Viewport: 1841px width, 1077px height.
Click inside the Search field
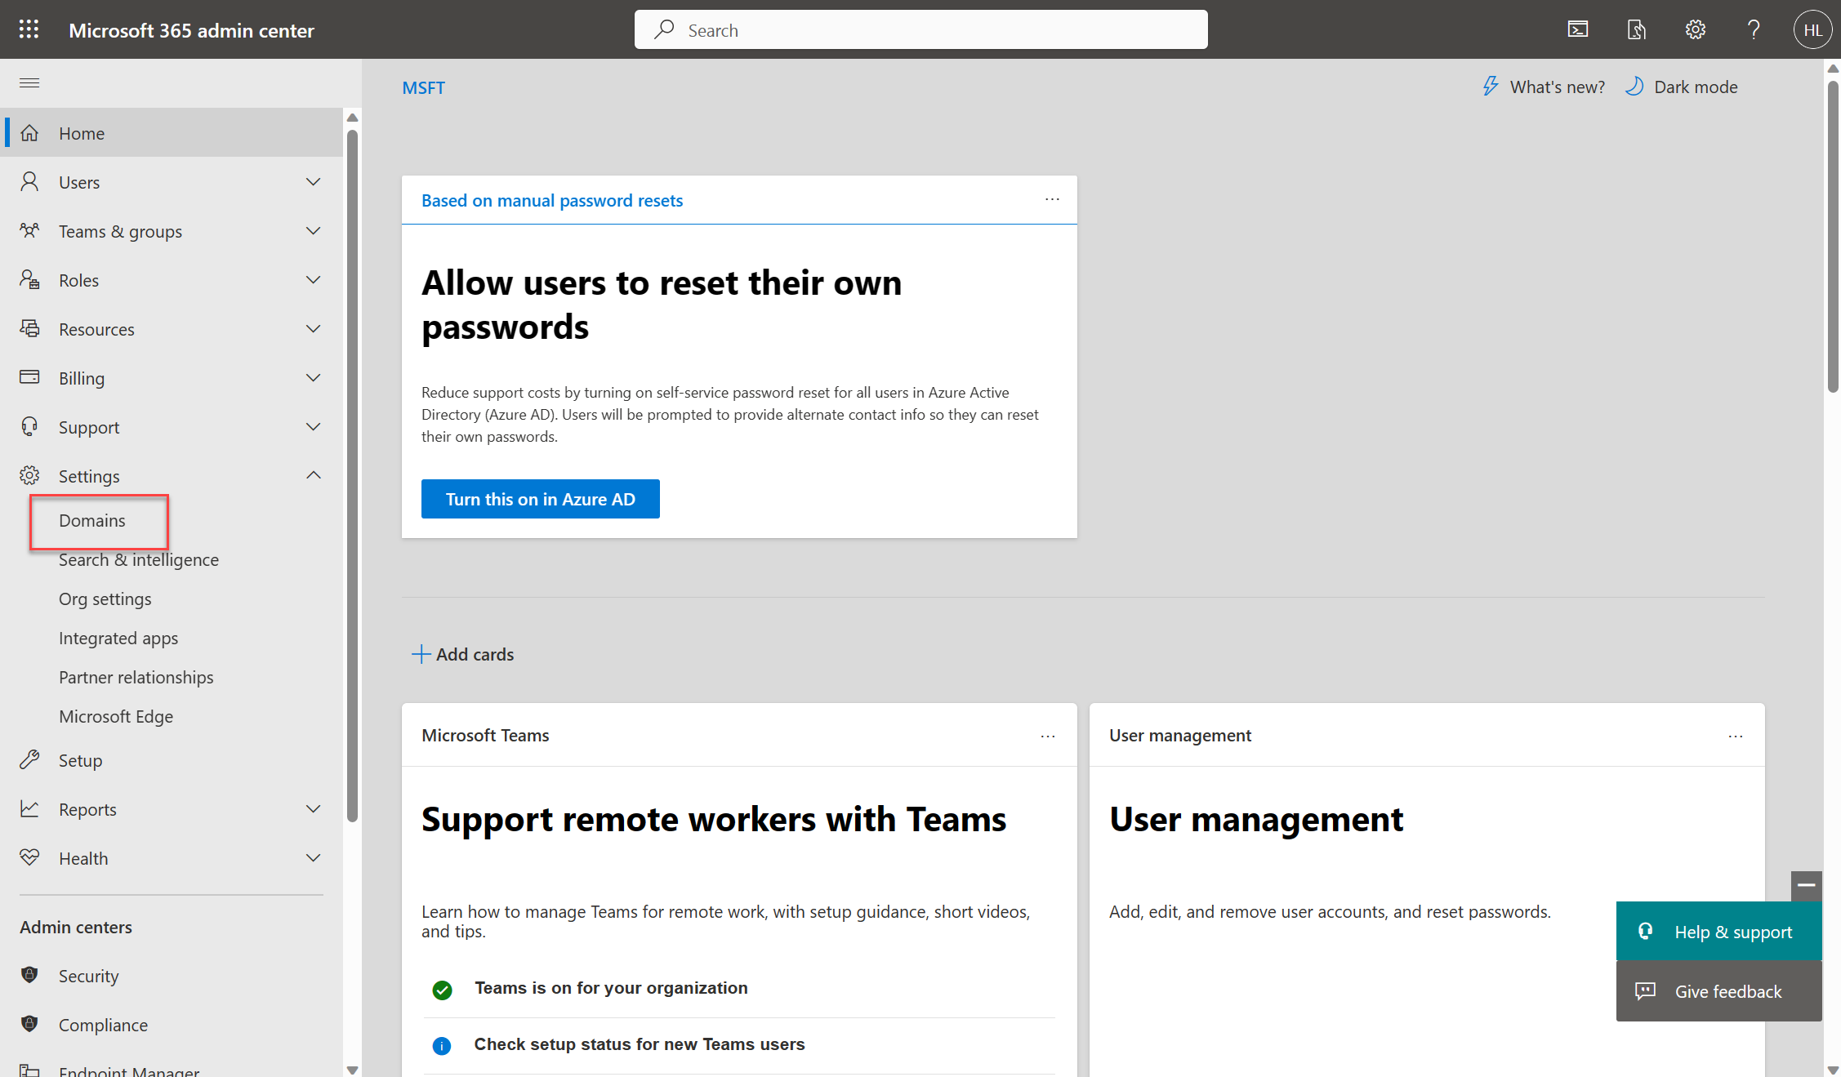click(920, 29)
